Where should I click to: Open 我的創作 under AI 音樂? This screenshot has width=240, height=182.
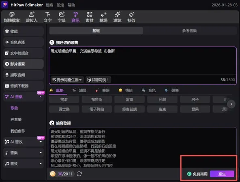pyautogui.click(x=18, y=131)
